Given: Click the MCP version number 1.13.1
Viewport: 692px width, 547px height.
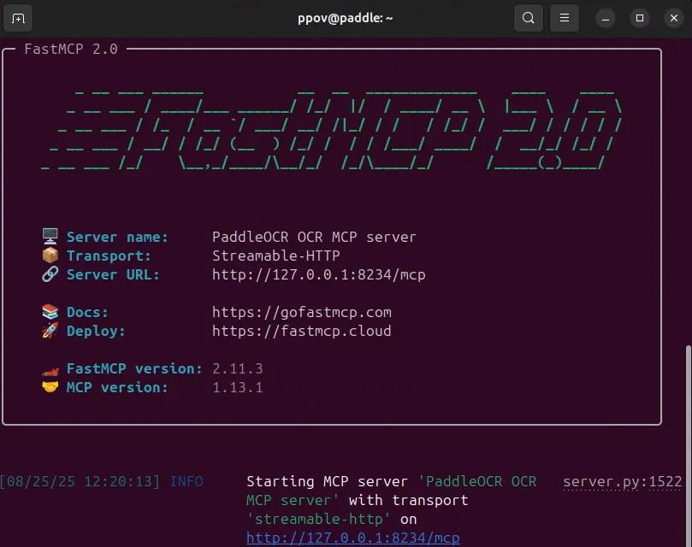Looking at the screenshot, I should pyautogui.click(x=238, y=387).
